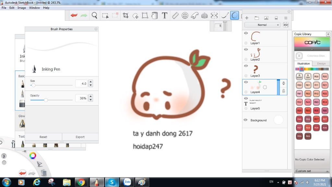
Task: Click the Inking Pen brush icon
Action: click(34, 69)
